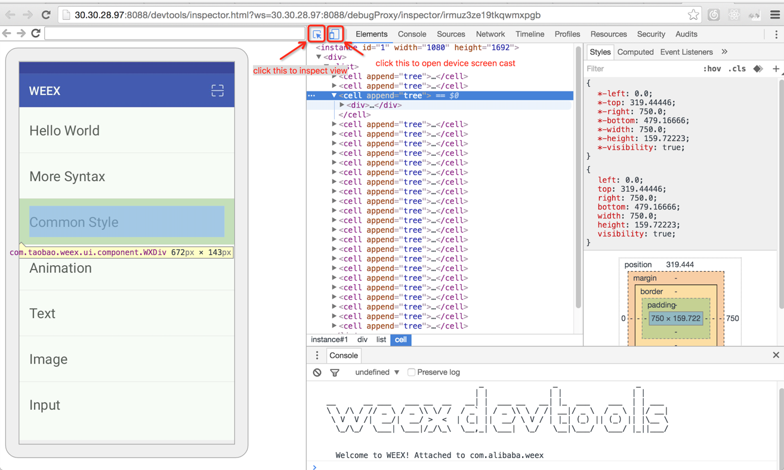Expand div inside selected cell
The width and height of the screenshot is (784, 470).
pos(342,105)
